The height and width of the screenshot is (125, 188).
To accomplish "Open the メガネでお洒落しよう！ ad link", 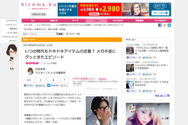I will pyautogui.click(x=84, y=79).
